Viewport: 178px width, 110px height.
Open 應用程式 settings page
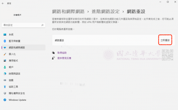click(x=13, y=61)
